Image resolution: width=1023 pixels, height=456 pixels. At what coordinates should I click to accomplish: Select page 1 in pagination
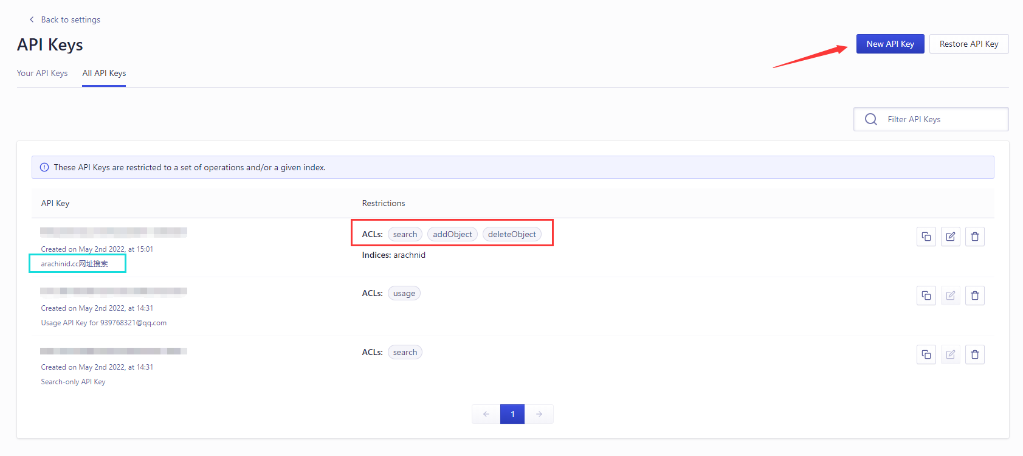coord(512,414)
